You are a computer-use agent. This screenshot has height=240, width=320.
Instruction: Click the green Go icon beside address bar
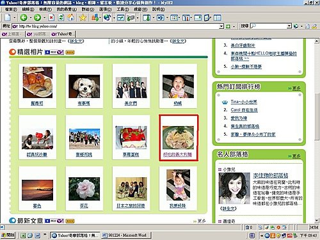(228, 26)
